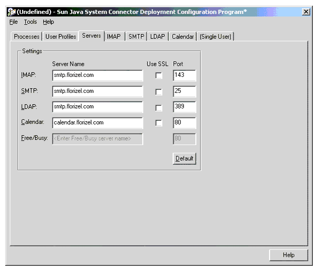The height and width of the screenshot is (271, 318).
Task: Enable Use SSL for Calendar server
Action: (x=159, y=123)
